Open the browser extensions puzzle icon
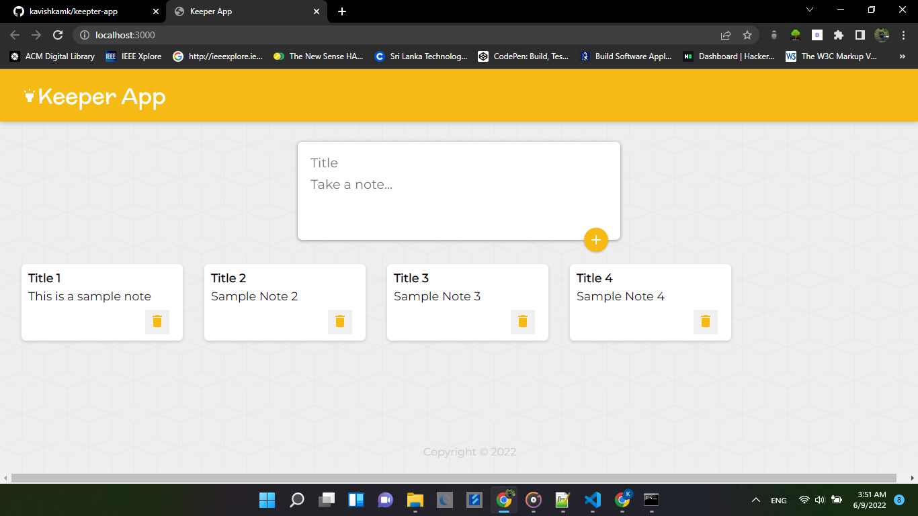This screenshot has height=516, width=918. coord(838,35)
